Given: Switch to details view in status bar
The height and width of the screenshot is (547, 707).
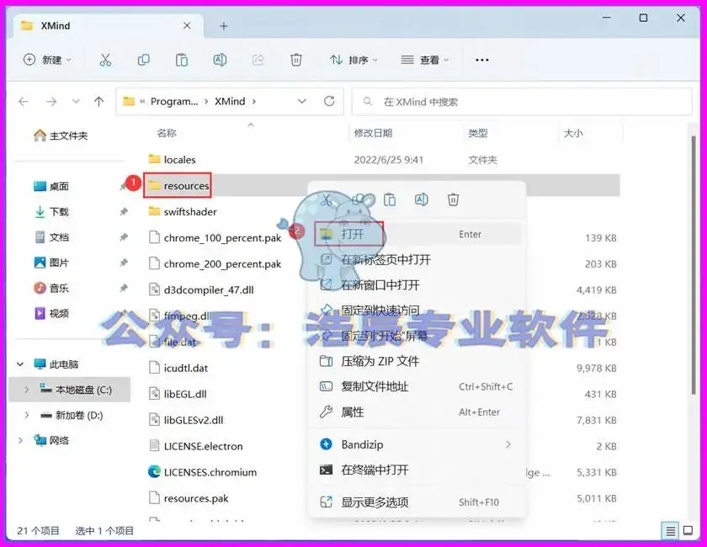Looking at the screenshot, I should (671, 531).
